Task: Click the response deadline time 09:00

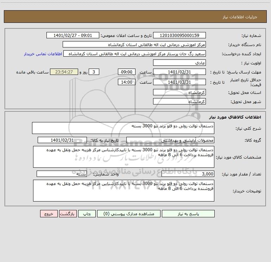Action: pyautogui.click(x=126, y=72)
